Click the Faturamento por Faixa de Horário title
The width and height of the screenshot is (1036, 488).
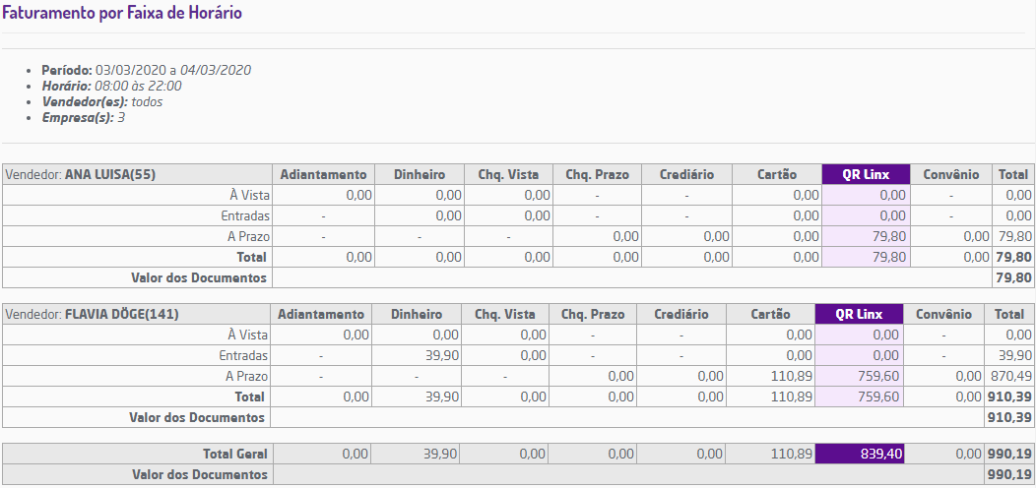click(122, 14)
